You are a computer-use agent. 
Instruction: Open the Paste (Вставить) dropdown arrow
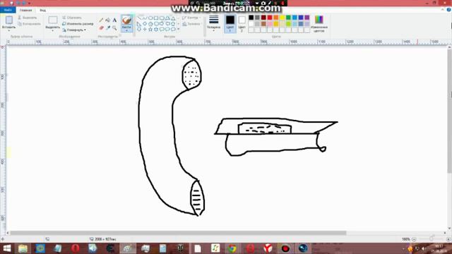point(9,30)
